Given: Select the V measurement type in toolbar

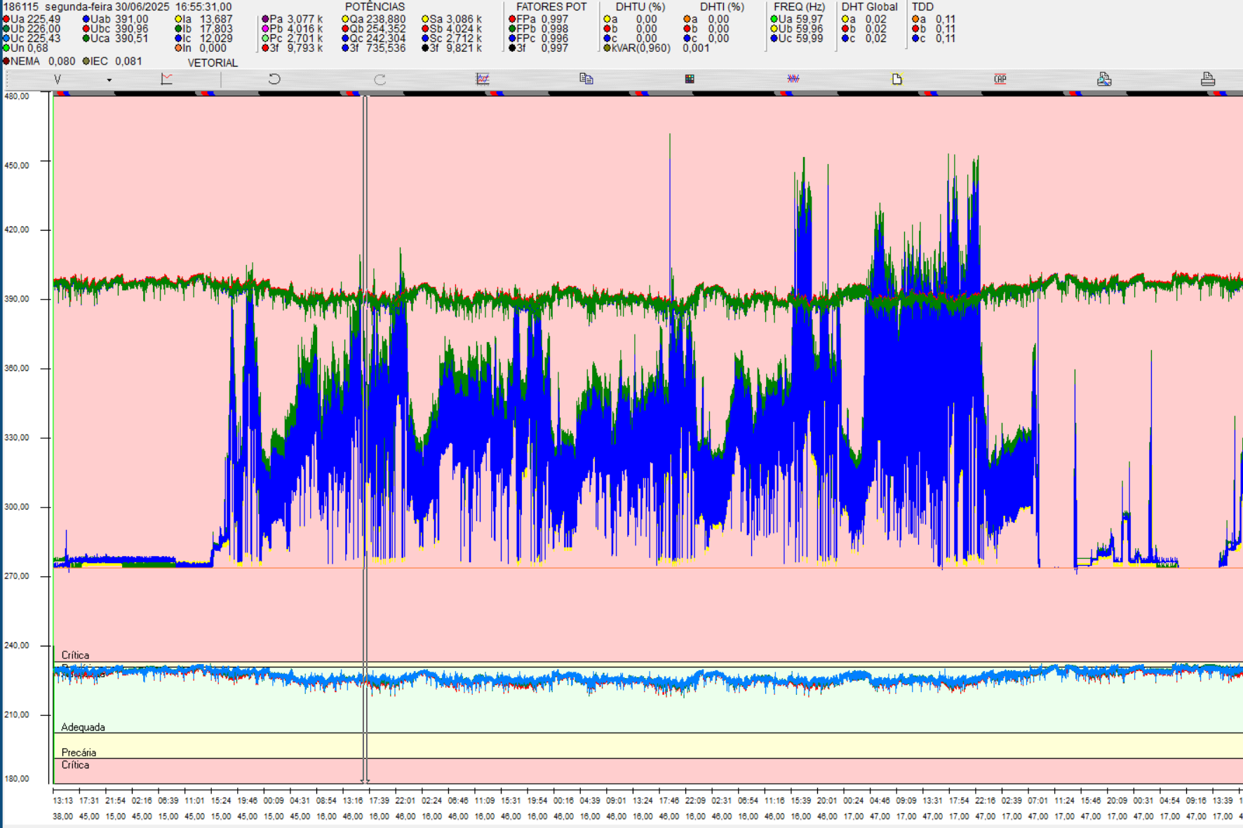Looking at the screenshot, I should [58, 79].
